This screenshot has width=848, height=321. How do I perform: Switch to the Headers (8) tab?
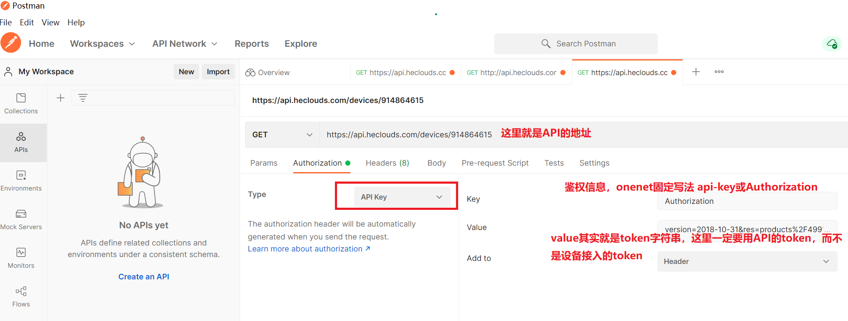(x=387, y=163)
